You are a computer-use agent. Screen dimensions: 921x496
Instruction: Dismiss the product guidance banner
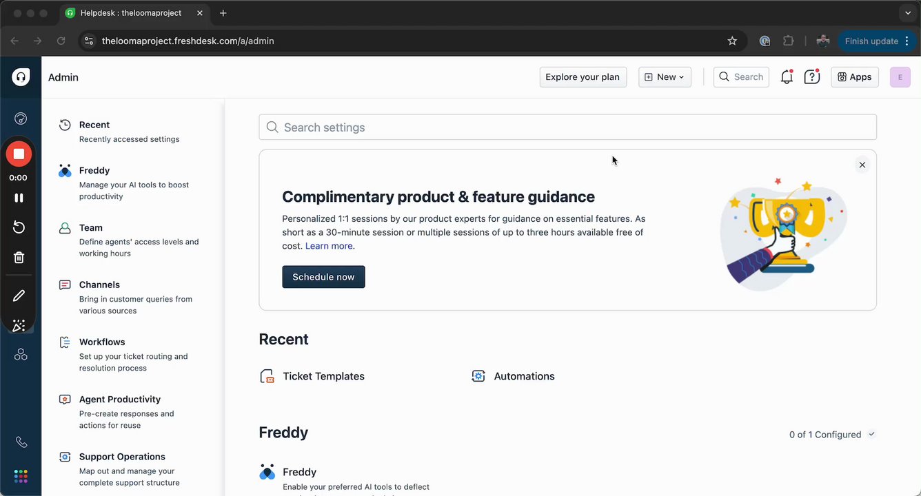tap(862, 165)
